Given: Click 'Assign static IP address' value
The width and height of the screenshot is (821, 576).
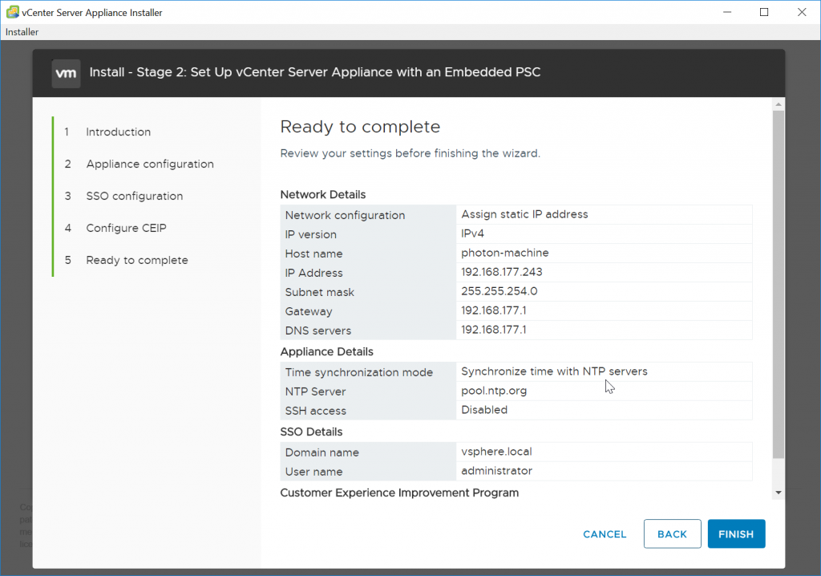Looking at the screenshot, I should click(524, 214).
